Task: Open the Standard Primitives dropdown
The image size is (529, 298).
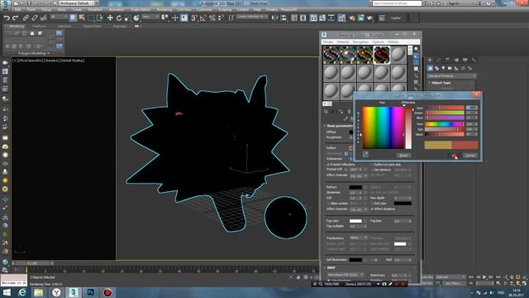Action: coord(451,76)
